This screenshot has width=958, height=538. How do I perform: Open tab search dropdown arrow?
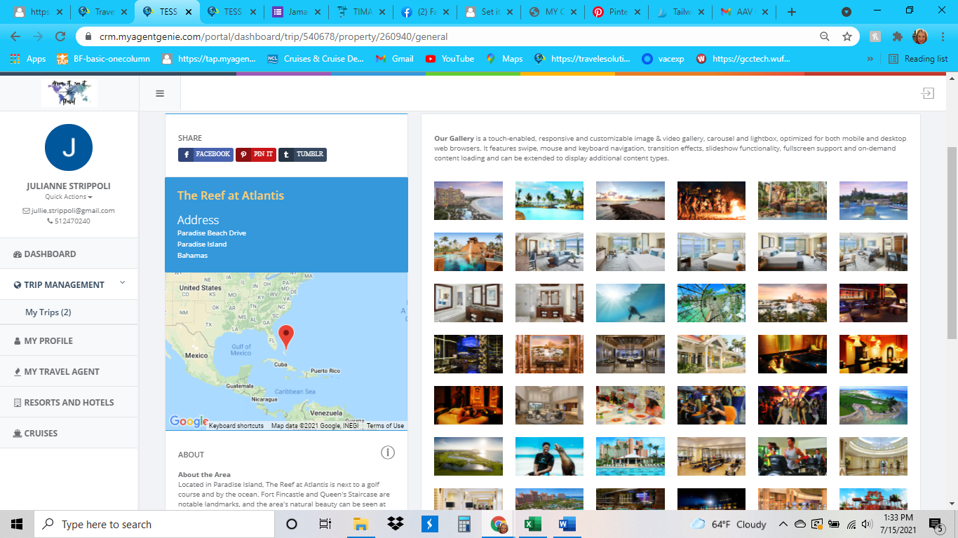[846, 12]
